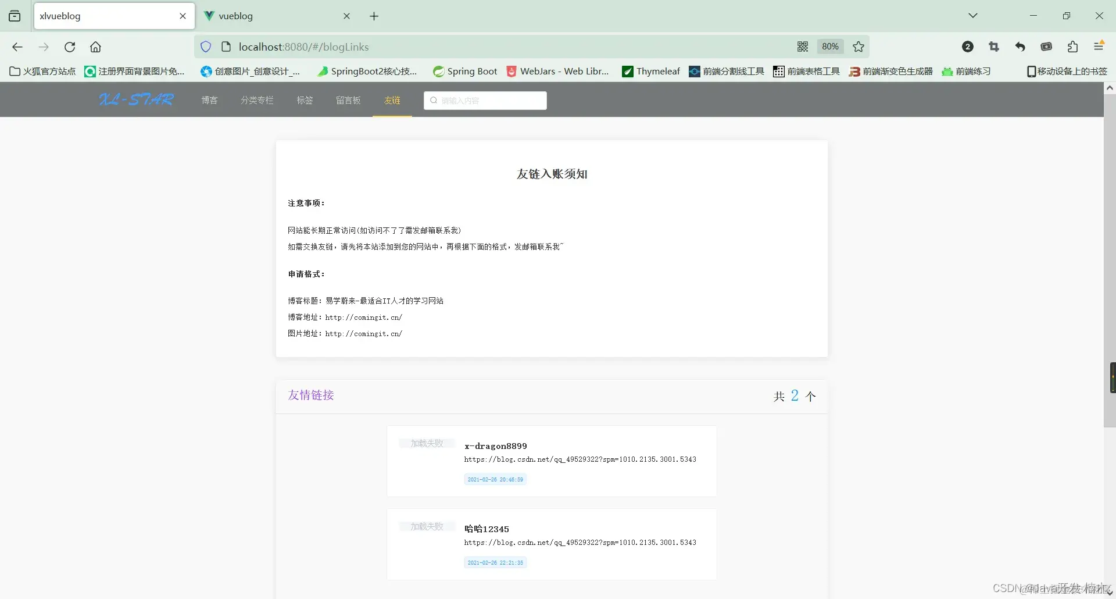Switch to the vueblog tab
This screenshot has height=599, width=1116.
coord(278,16)
